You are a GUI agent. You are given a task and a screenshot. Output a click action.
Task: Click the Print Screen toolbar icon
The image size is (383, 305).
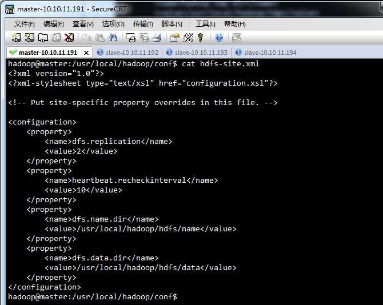(x=131, y=38)
